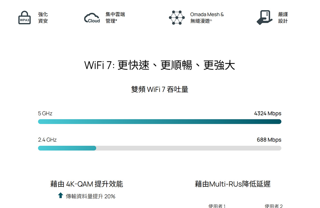320x208 pixels.
Task: Click the 雙頻 WiFi 7 吞吐量 subheading
Action: 160,89
